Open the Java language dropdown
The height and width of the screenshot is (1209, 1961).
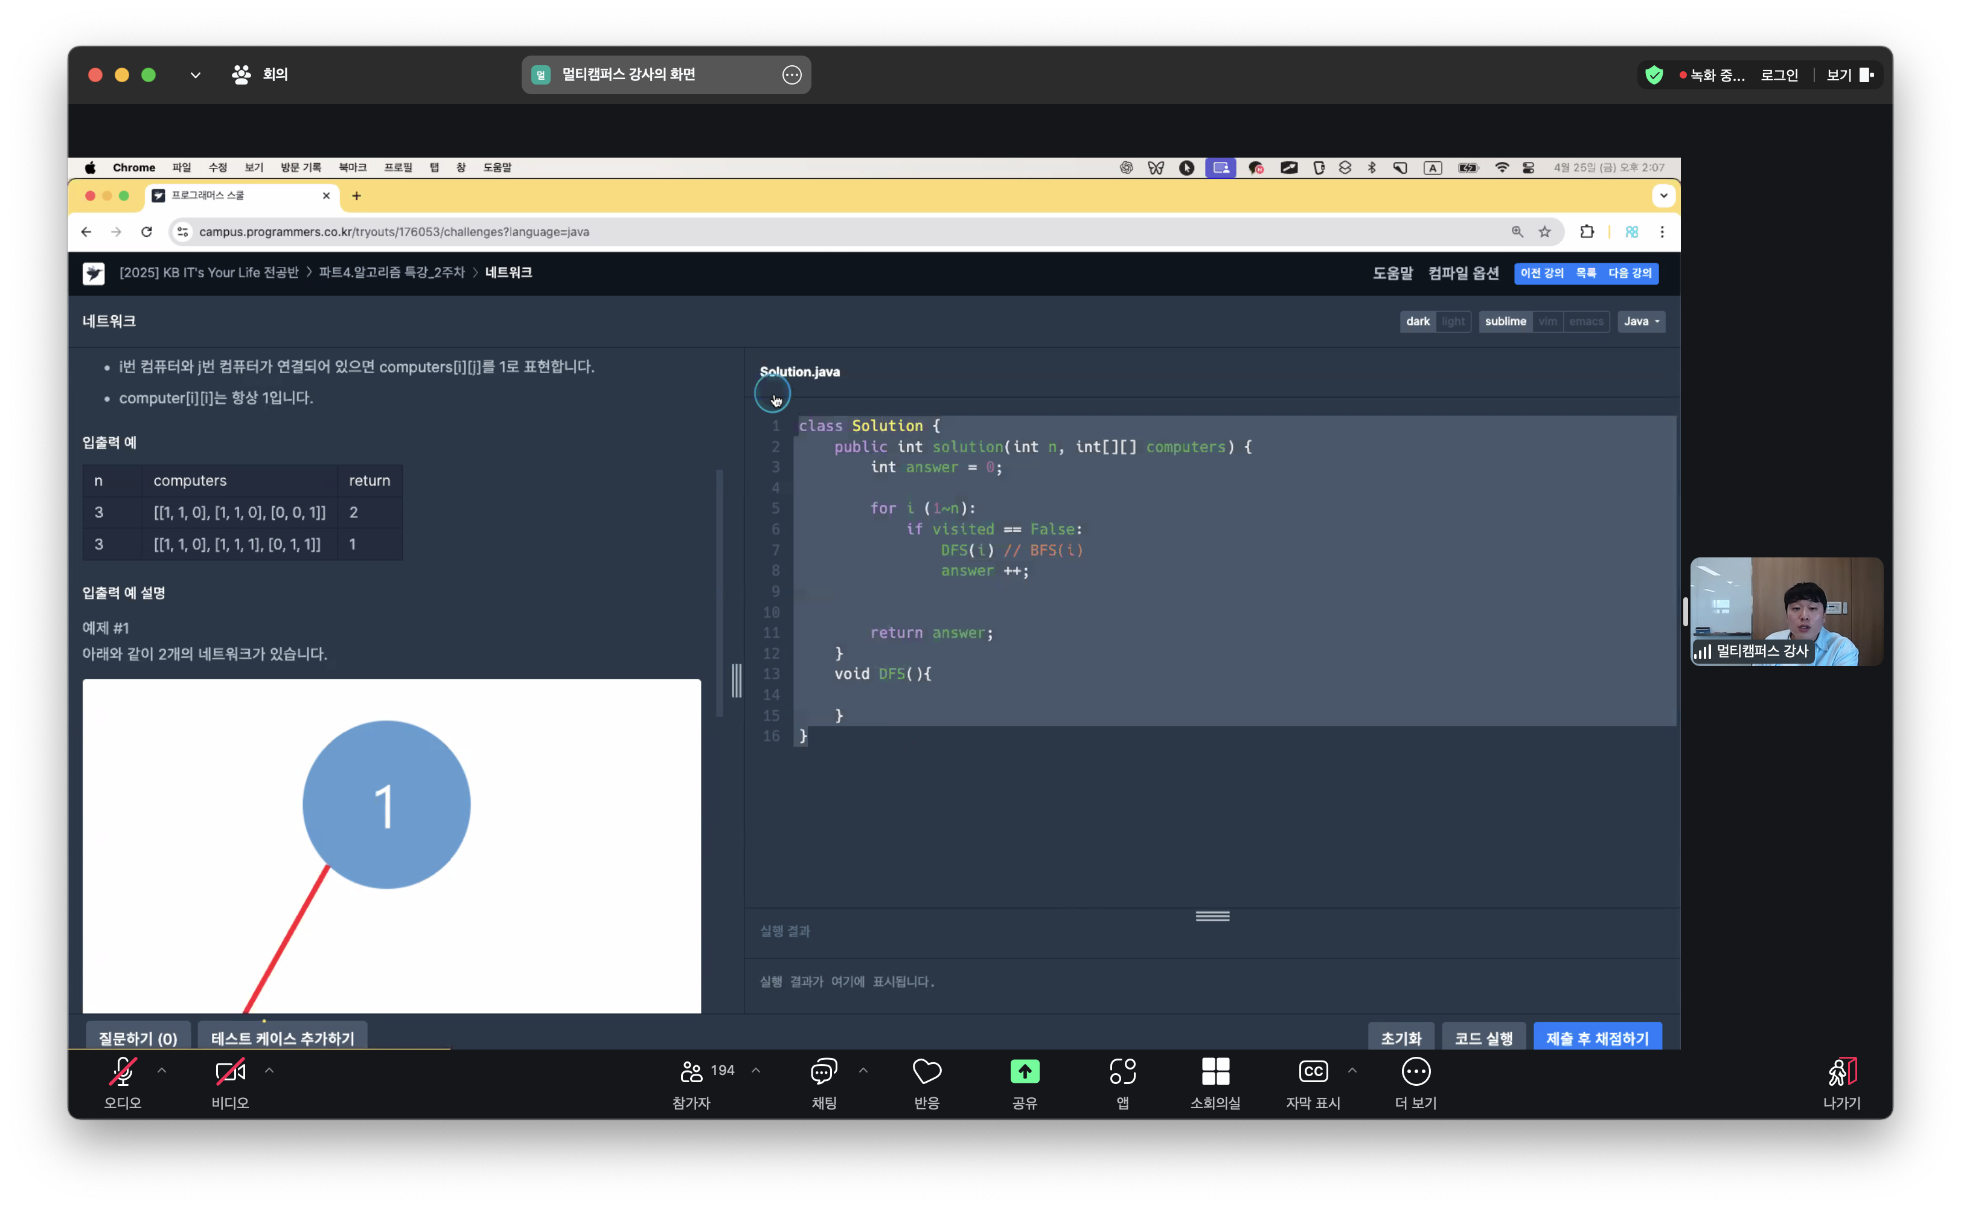tap(1640, 321)
